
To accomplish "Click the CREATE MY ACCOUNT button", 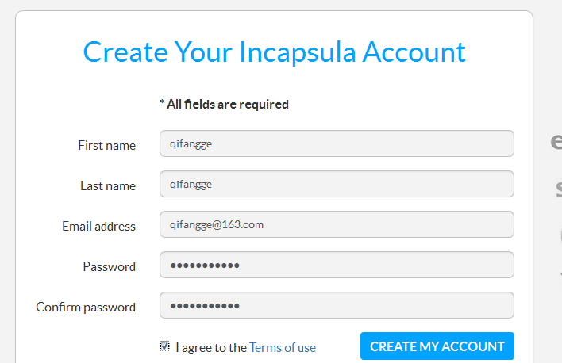I will tap(437, 346).
